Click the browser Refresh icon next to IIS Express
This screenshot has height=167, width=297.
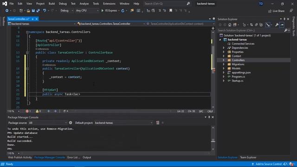[x=123, y=11]
